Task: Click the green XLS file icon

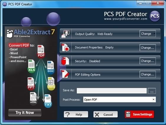Action: coord(32,66)
